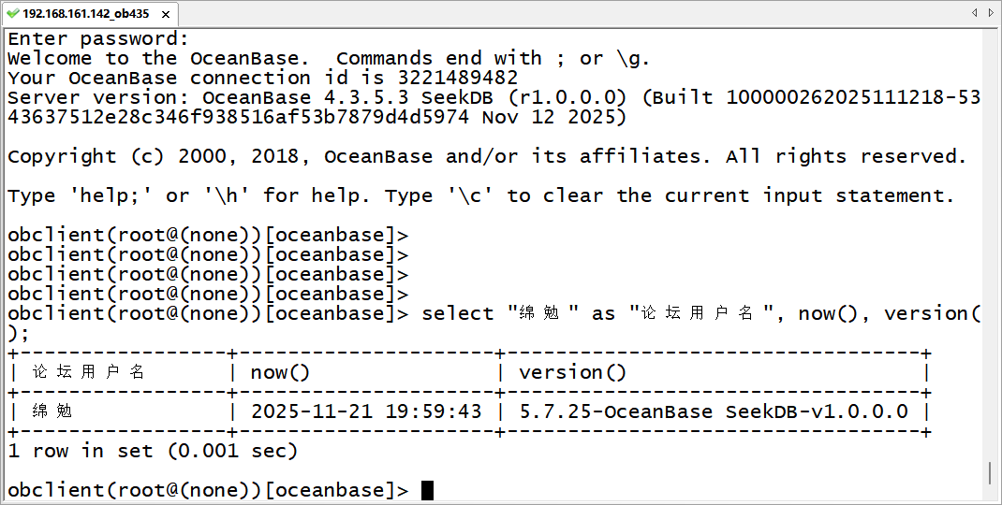Click the terminal vertical scrollbar thumb
1002x505 pixels.
991,472
